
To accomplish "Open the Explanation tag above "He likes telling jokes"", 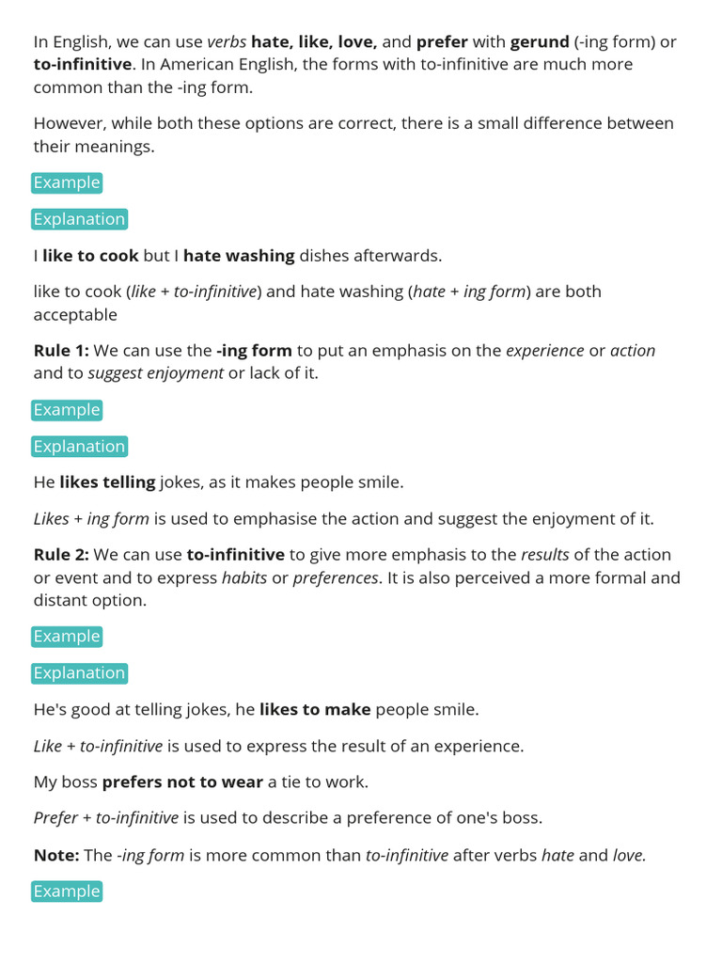I will (79, 447).
